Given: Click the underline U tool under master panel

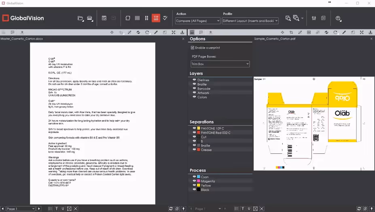Looking at the screenshot, I should [x=63, y=209].
